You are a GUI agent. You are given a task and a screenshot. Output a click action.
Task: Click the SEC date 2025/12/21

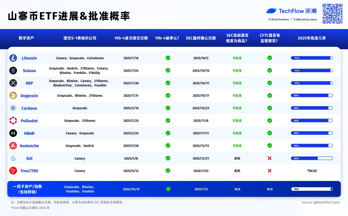point(201,158)
